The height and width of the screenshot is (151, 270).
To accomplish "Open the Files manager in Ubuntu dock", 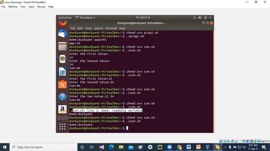I will [x=62, y=47].
